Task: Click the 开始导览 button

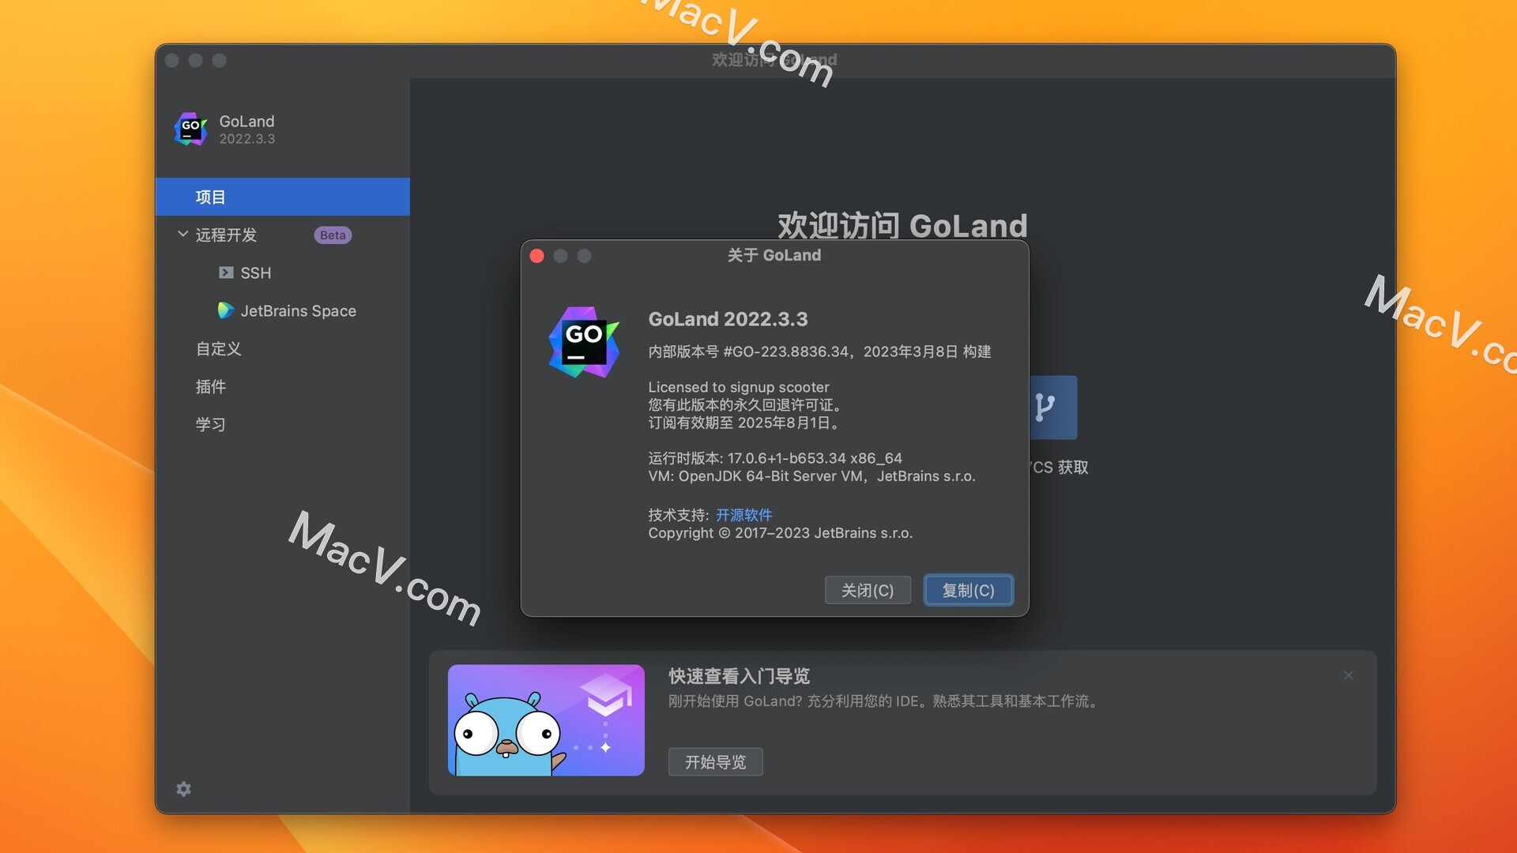Action: coord(716,761)
